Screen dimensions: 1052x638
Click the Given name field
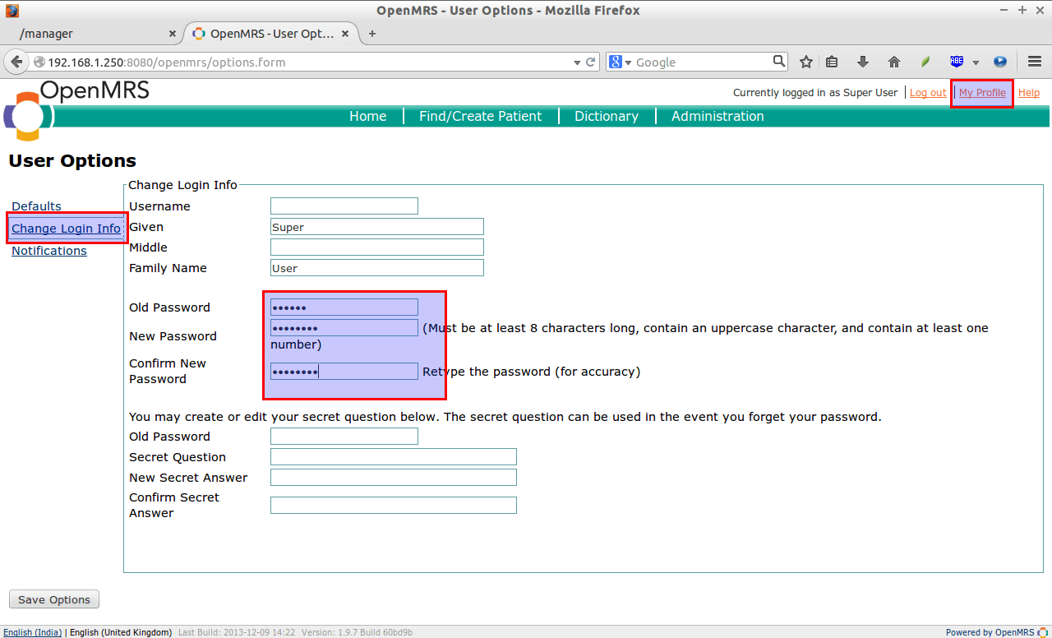pos(377,227)
